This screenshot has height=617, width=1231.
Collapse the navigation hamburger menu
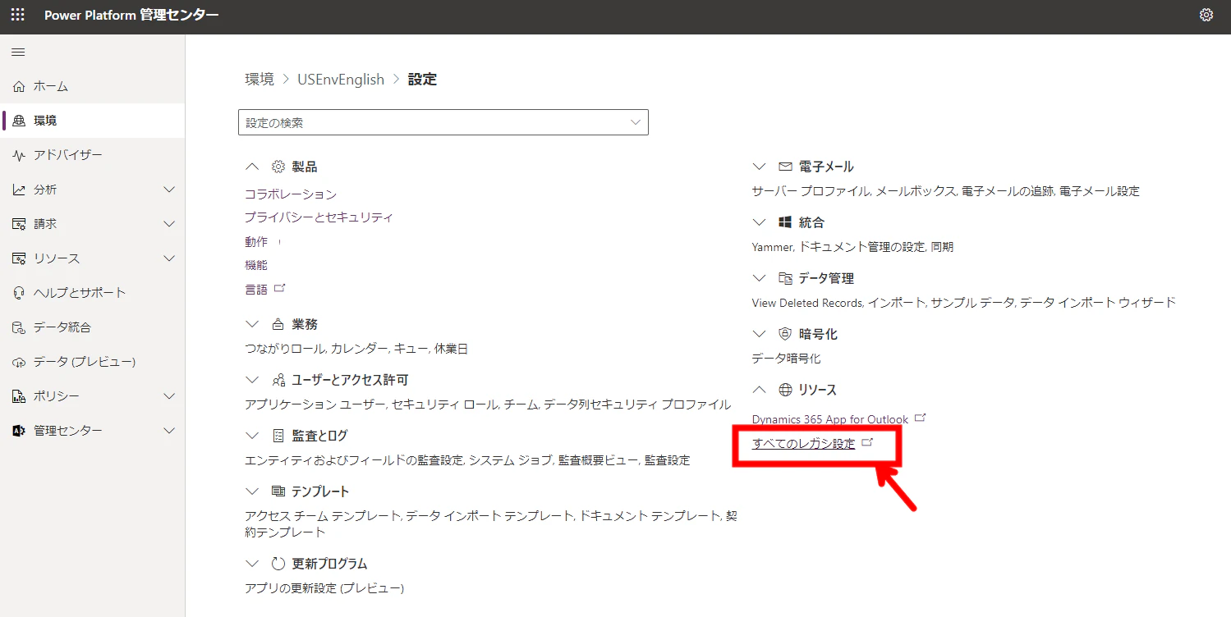click(18, 53)
